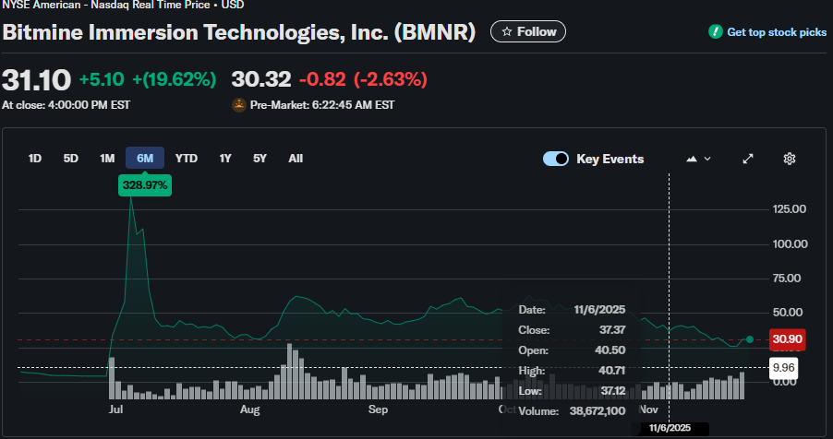
Task: Expand the chart to full screen
Action: (748, 159)
